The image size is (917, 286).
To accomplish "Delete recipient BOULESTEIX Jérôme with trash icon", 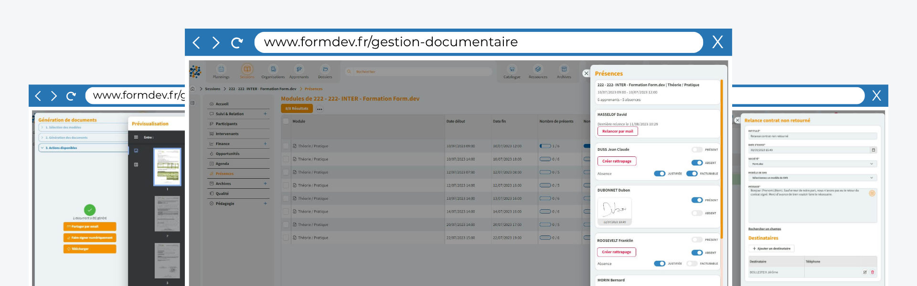I will (873, 272).
